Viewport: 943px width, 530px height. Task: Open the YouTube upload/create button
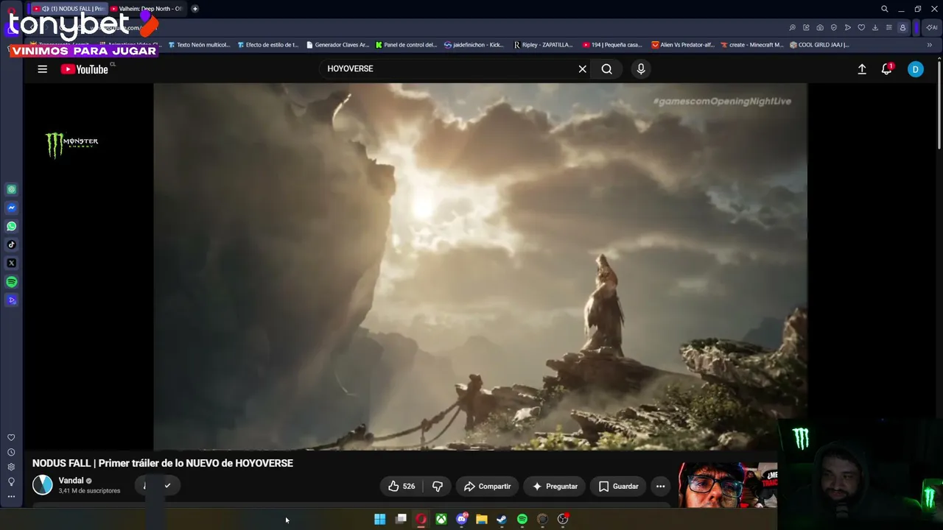click(x=862, y=69)
